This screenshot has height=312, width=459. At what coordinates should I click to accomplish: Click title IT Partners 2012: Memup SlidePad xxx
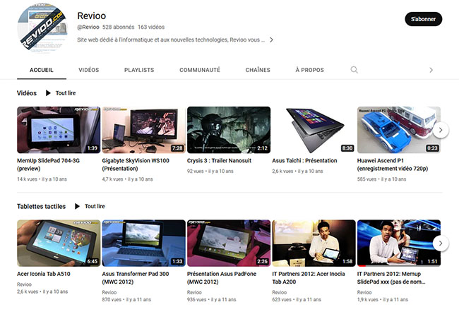click(391, 277)
